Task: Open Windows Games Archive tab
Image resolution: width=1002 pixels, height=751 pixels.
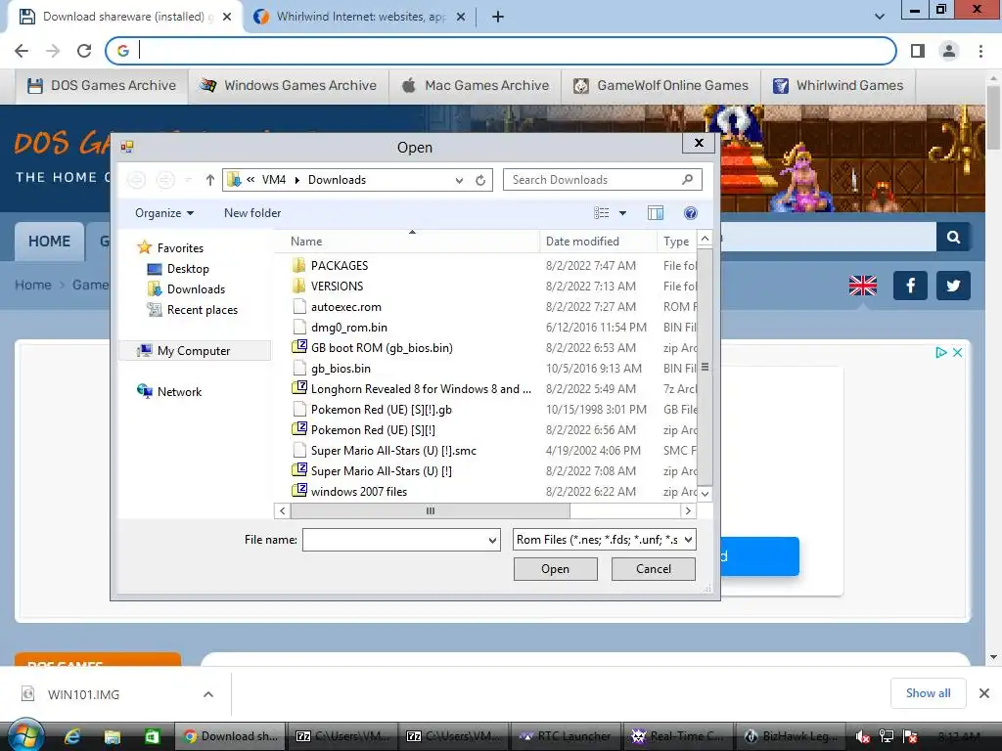Action: coord(289,86)
